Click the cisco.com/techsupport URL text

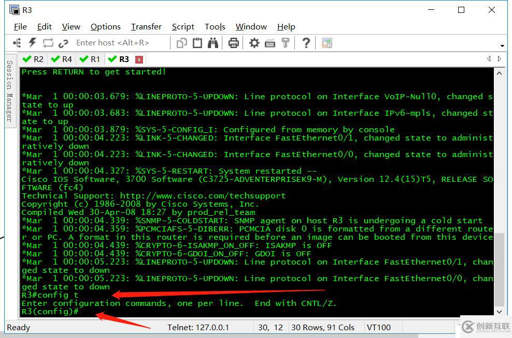coord(203,196)
